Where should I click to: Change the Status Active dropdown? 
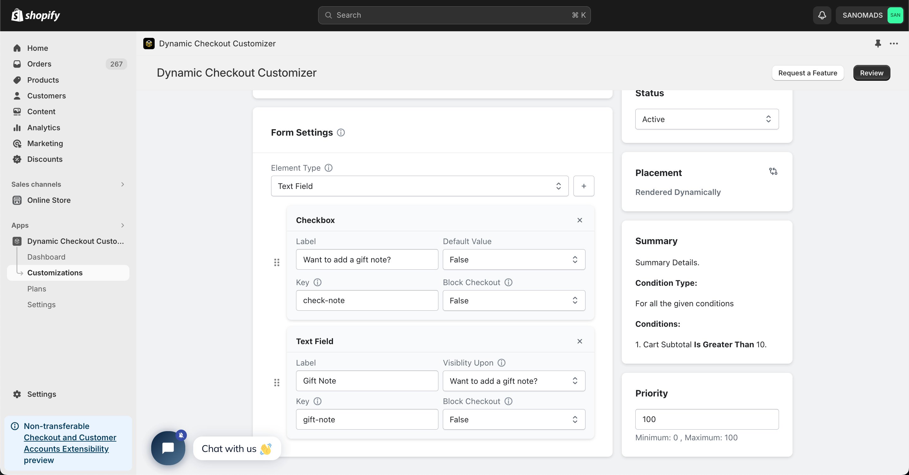pyautogui.click(x=707, y=119)
